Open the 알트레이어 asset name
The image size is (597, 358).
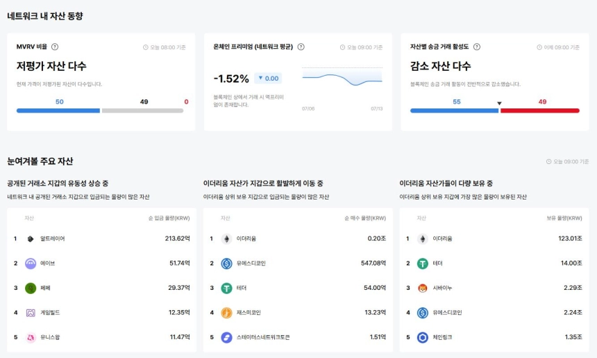click(x=53, y=238)
